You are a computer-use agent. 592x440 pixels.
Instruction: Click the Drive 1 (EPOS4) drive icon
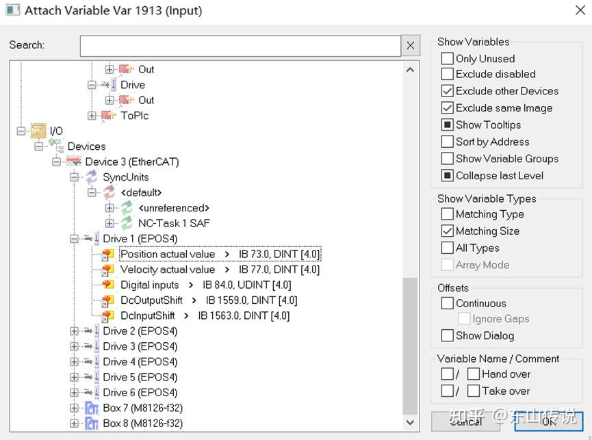pyautogui.click(x=90, y=238)
